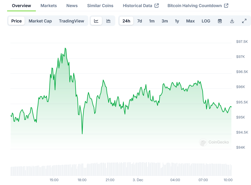Toggle LOG scale on chart
This screenshot has width=251, height=185.
[206, 21]
